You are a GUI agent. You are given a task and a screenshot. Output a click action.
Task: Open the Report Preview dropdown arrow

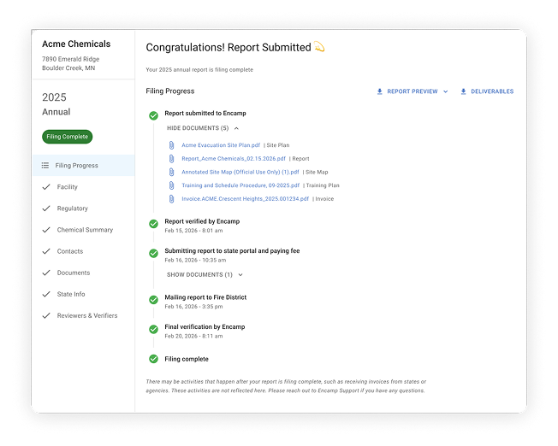[x=446, y=91]
